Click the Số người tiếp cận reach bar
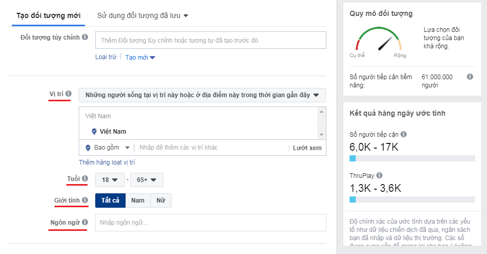This screenshot has height=254, width=487. 412,158
